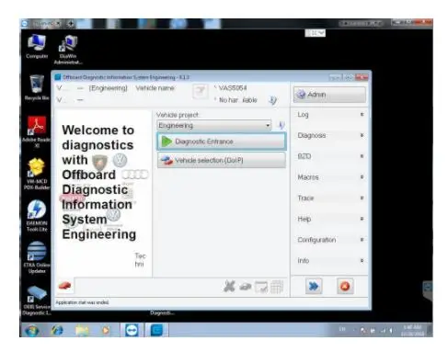Viewport: 448px width, 352px height.
Task: Open the Recycle Bin desktop icon
Action: click(37, 87)
